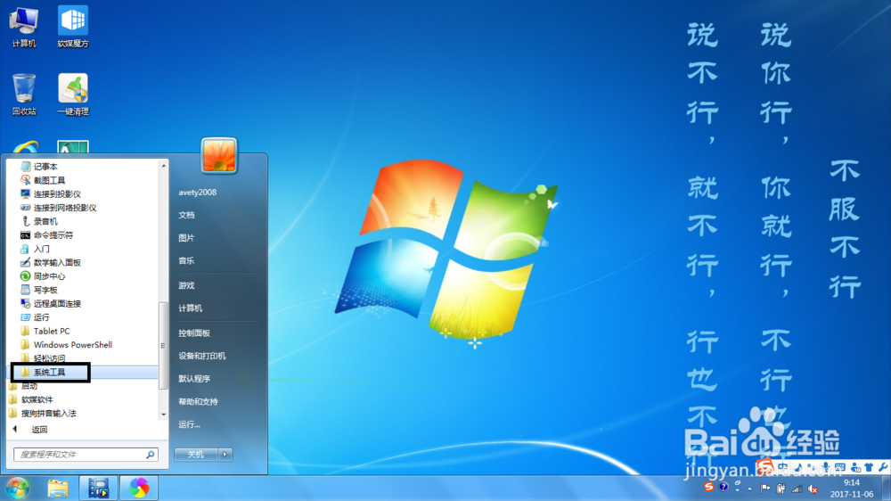Click the magnifier icon in the search box
This screenshot has width=891, height=501.
click(150, 455)
